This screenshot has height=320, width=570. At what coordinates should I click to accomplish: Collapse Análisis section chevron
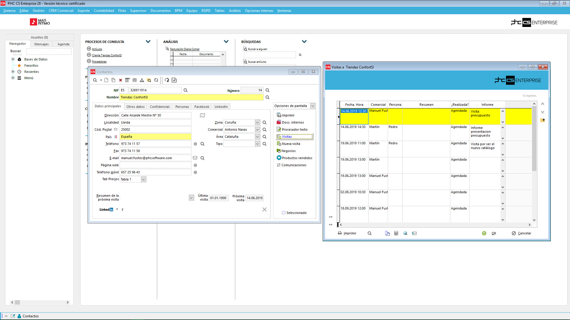pyautogui.click(x=226, y=42)
